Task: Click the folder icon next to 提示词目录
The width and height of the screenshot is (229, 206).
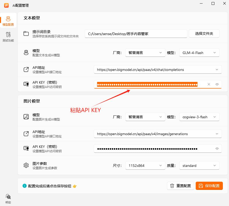Action: (26, 33)
